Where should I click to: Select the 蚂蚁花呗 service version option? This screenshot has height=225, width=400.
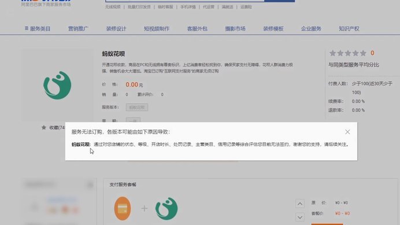click(x=137, y=107)
